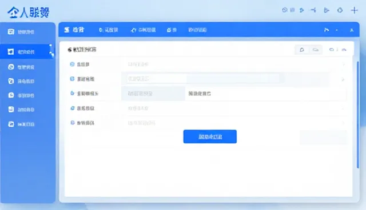Expand the first form row using its right chevron

click(x=343, y=64)
